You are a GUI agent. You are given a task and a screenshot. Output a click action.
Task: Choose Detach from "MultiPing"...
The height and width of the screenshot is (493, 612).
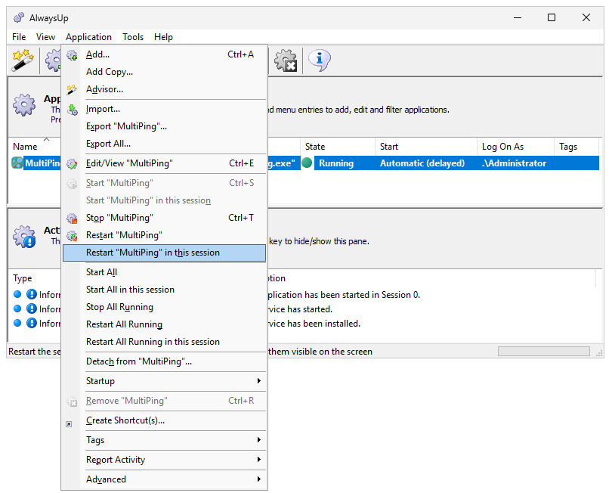click(x=164, y=361)
